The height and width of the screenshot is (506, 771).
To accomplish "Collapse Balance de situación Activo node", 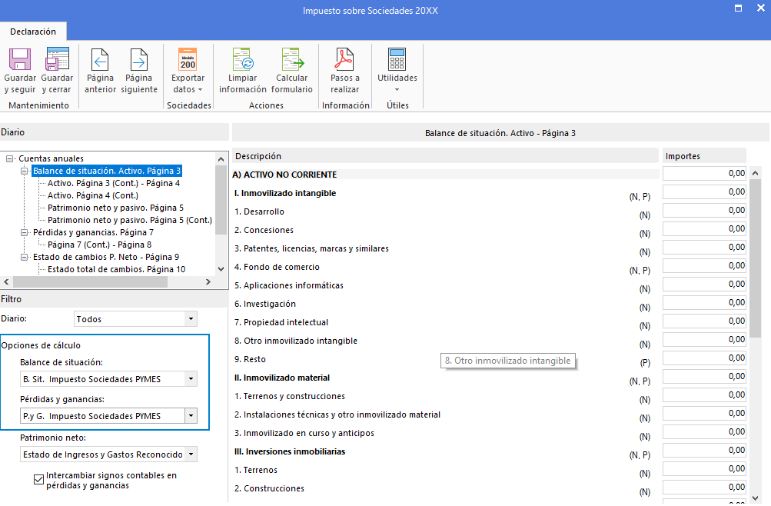I will click(24, 171).
